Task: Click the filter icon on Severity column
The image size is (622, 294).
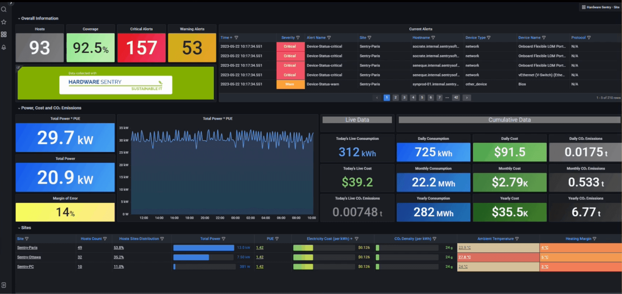Action: click(x=298, y=37)
